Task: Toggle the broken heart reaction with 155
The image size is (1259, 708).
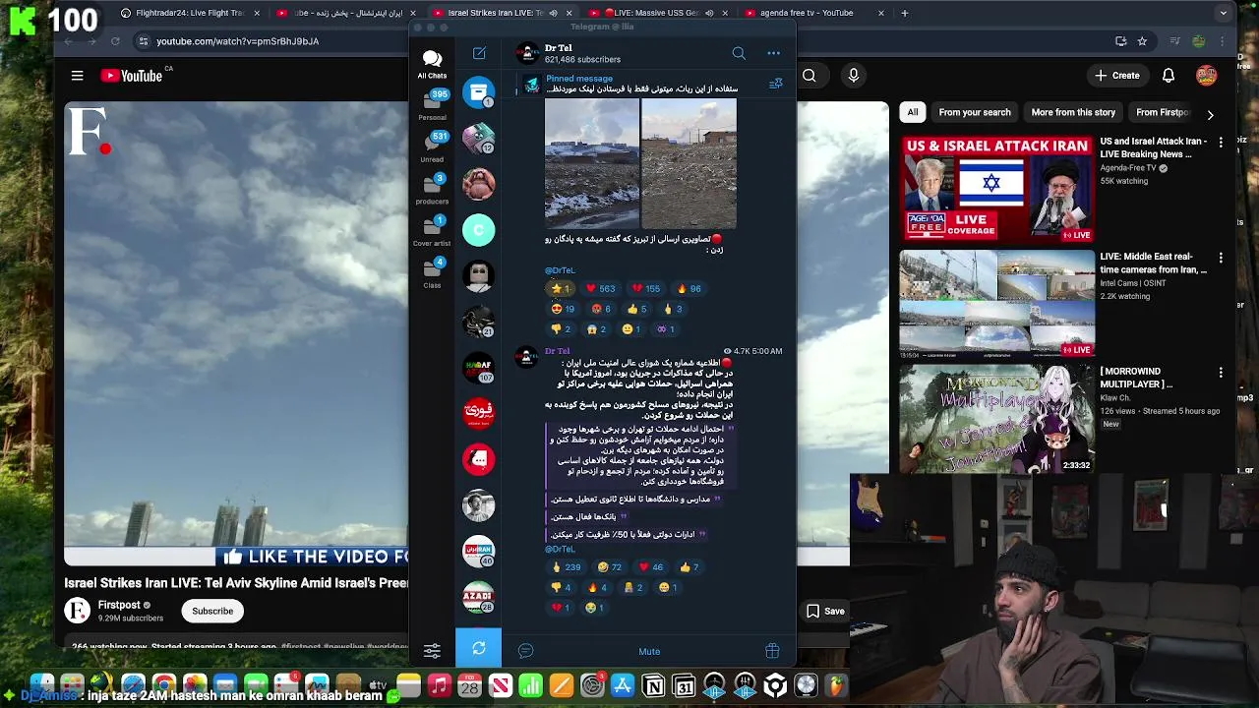Action: pos(646,288)
